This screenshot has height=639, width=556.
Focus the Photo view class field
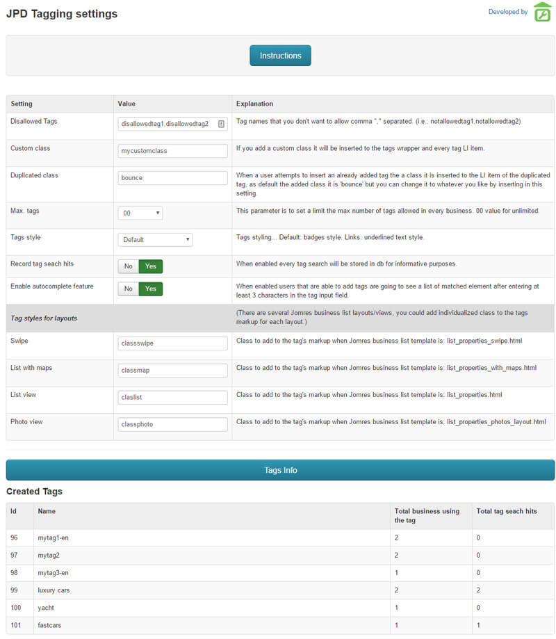pos(173,424)
